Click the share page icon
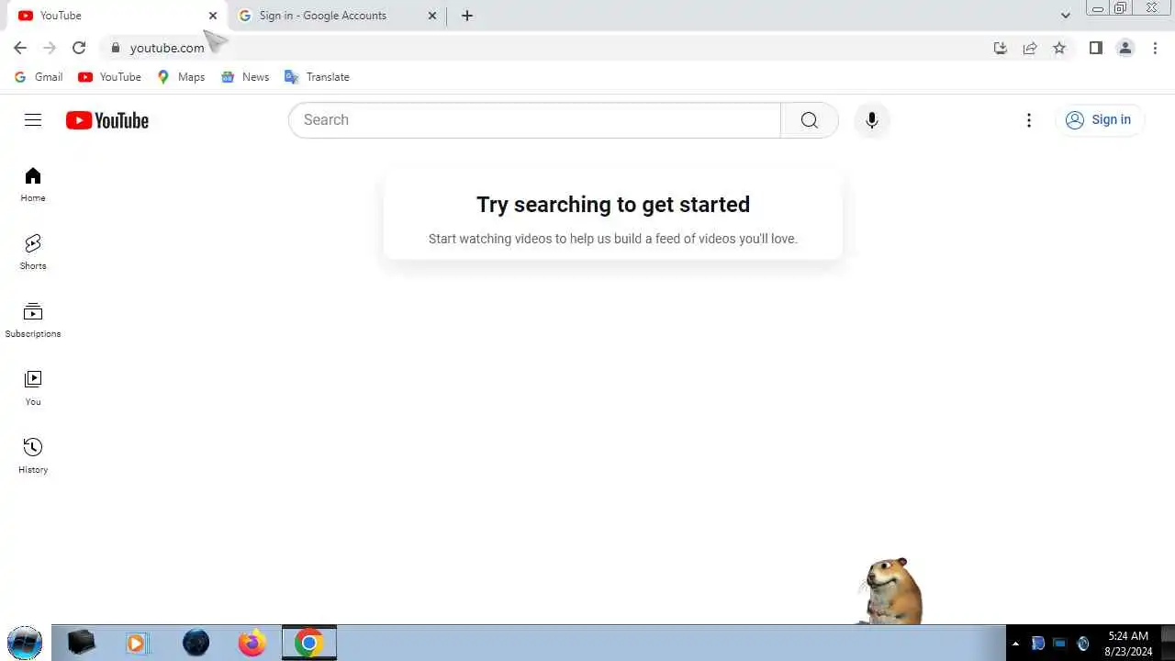Image resolution: width=1175 pixels, height=661 pixels. (1030, 48)
